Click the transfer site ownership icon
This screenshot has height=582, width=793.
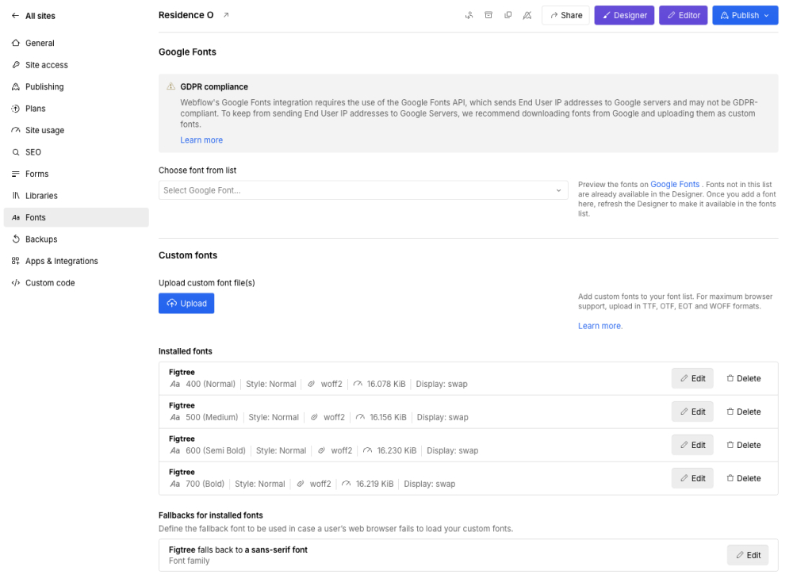tap(469, 15)
